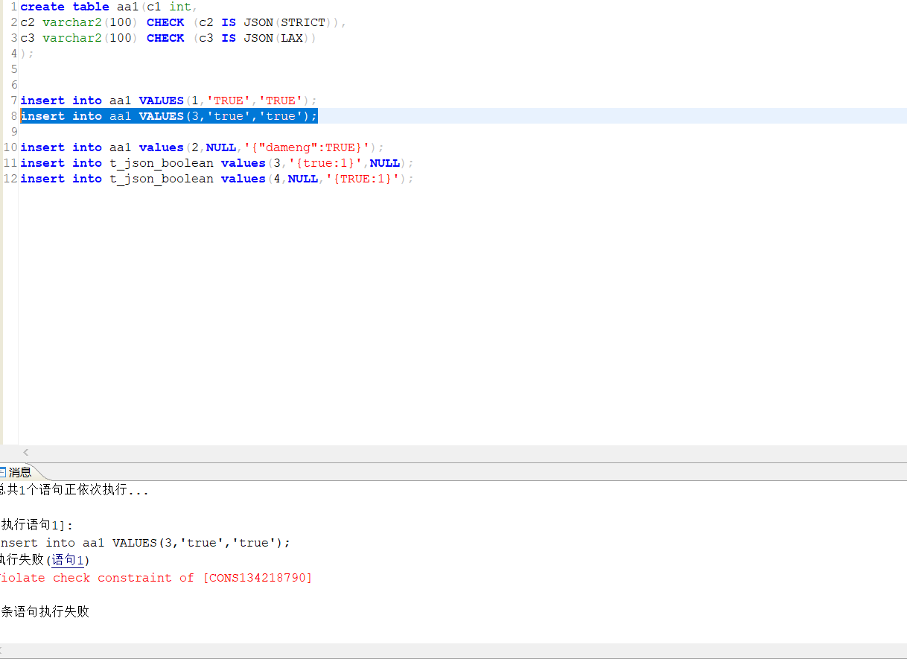Click the failed insert statement text in messages

(141, 542)
